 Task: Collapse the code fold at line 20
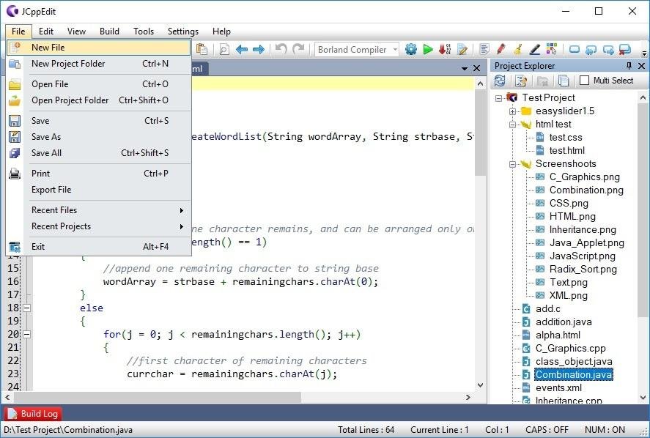click(26, 334)
